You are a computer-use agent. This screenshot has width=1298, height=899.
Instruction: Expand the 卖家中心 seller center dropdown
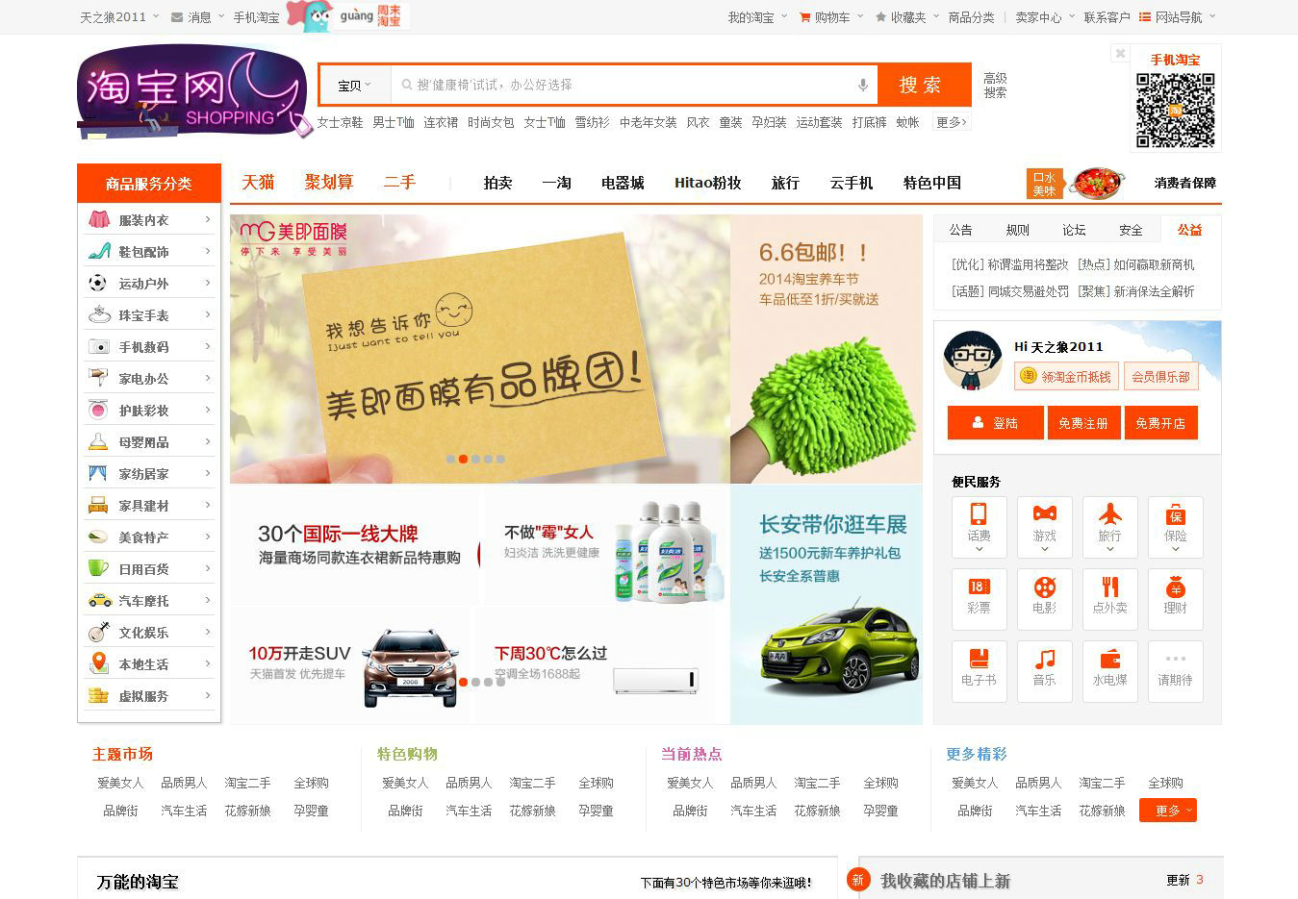(x=1045, y=17)
